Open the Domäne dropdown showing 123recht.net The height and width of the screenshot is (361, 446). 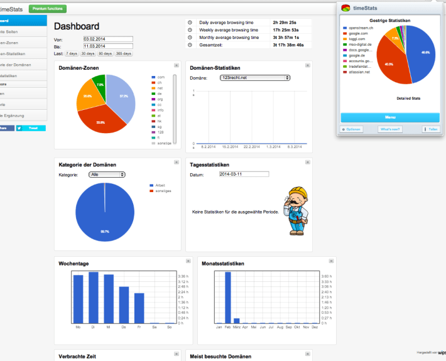[255, 77]
